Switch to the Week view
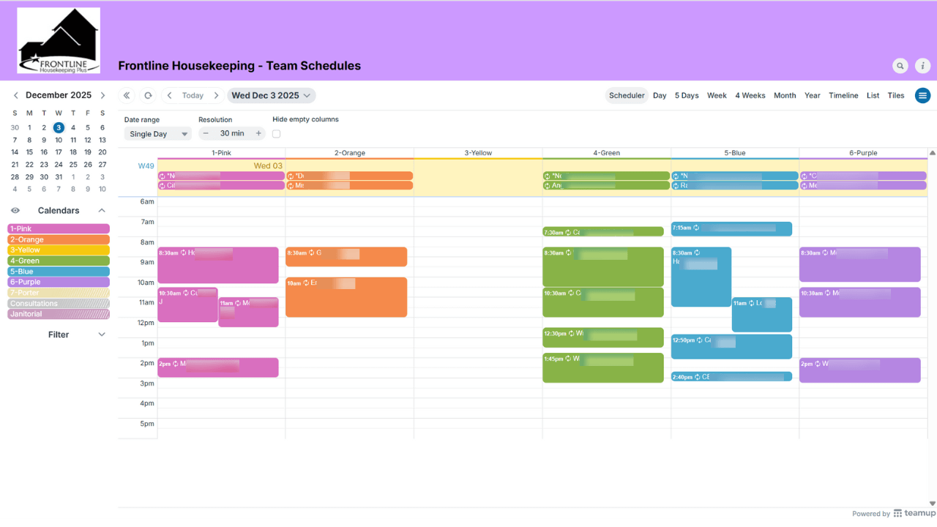This screenshot has height=527, width=937. [x=716, y=96]
